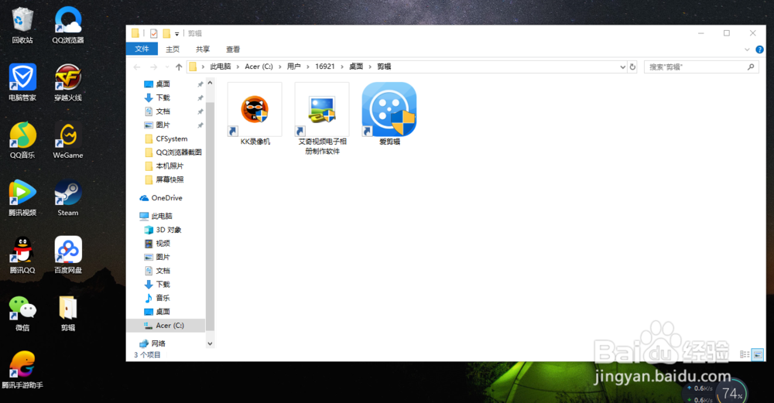Switch to the 查看 ribbon tab
This screenshot has height=403, width=774.
pos(233,50)
